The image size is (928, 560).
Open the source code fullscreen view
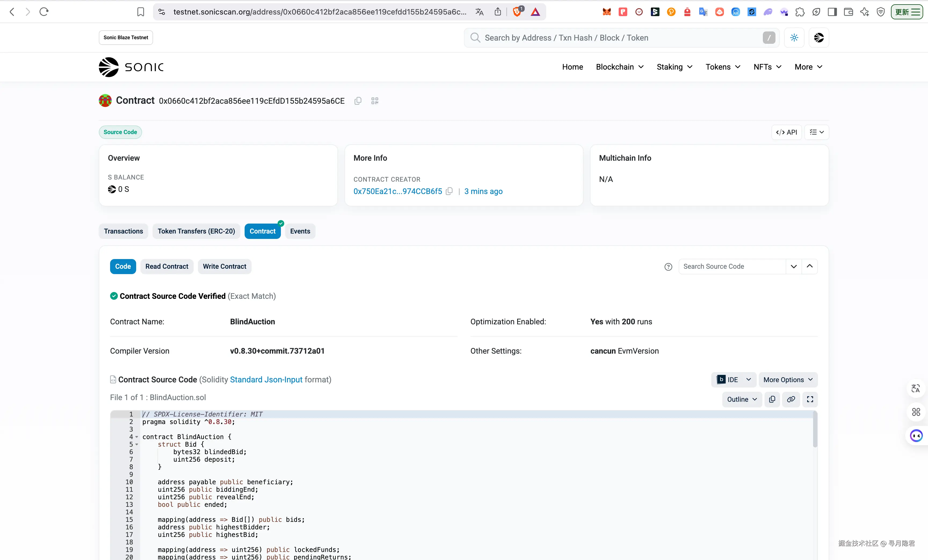coord(810,399)
